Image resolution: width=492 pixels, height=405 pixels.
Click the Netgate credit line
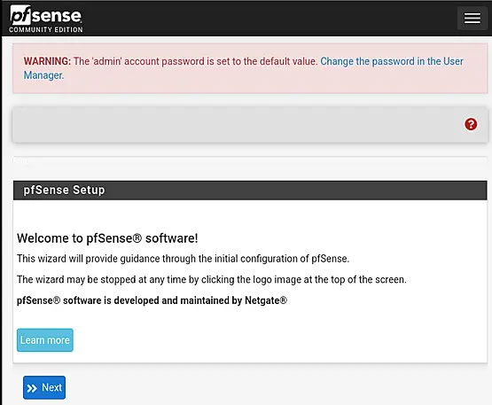point(152,300)
